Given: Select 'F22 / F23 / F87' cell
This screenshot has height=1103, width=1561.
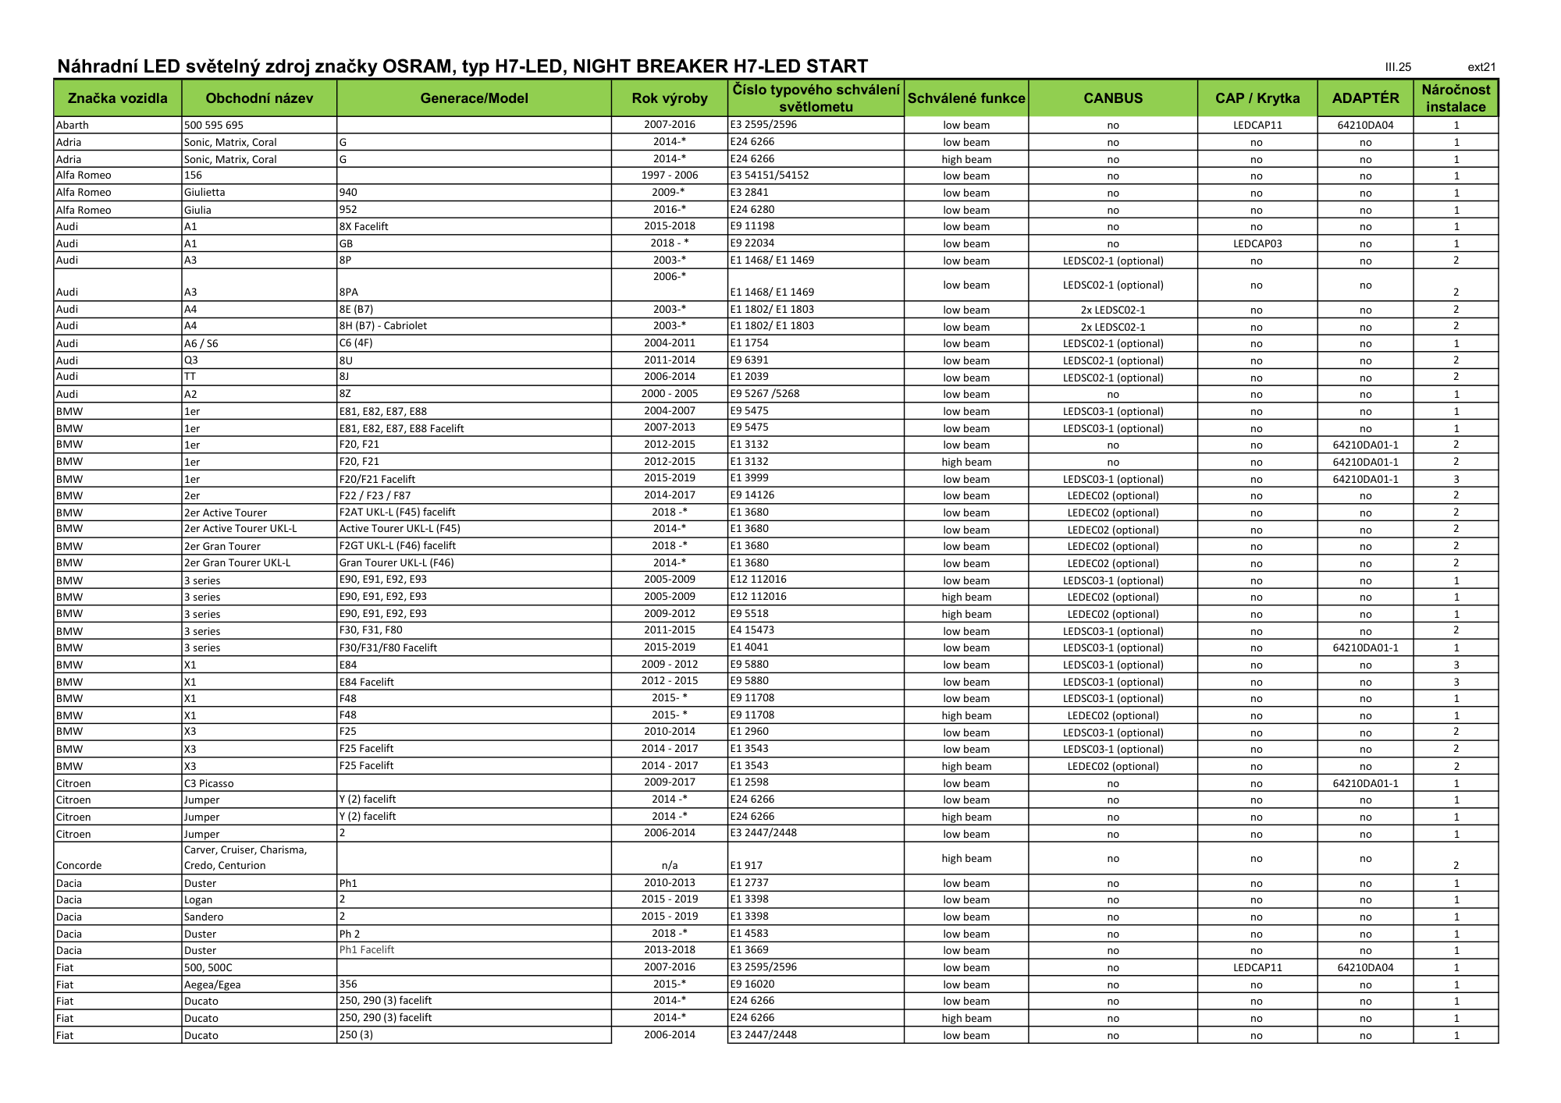Looking at the screenshot, I should 474,495.
